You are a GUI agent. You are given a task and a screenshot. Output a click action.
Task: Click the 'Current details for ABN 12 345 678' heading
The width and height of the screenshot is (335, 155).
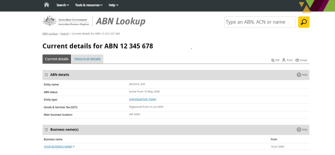tap(97, 46)
